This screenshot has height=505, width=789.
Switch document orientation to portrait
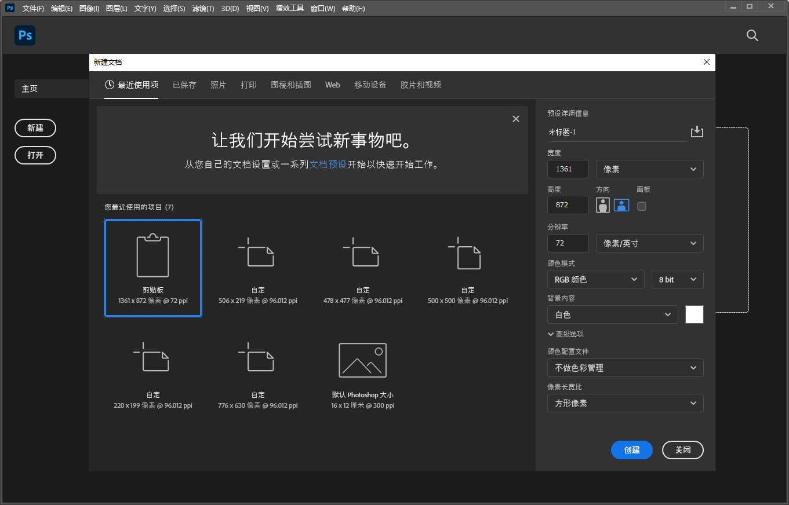coord(602,205)
